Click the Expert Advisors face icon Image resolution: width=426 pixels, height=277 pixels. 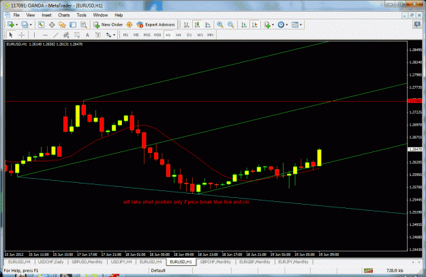point(140,25)
